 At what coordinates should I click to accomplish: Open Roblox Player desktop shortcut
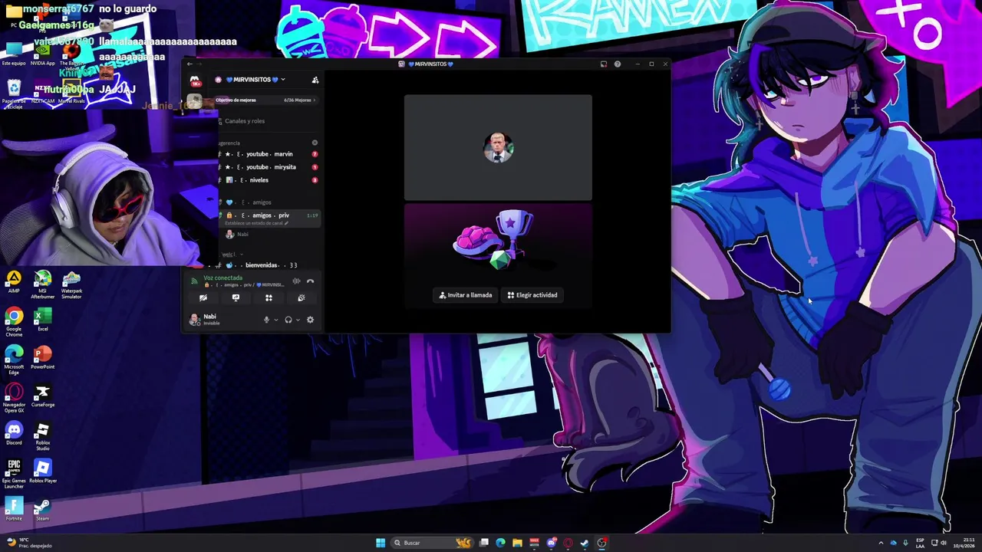[43, 472]
